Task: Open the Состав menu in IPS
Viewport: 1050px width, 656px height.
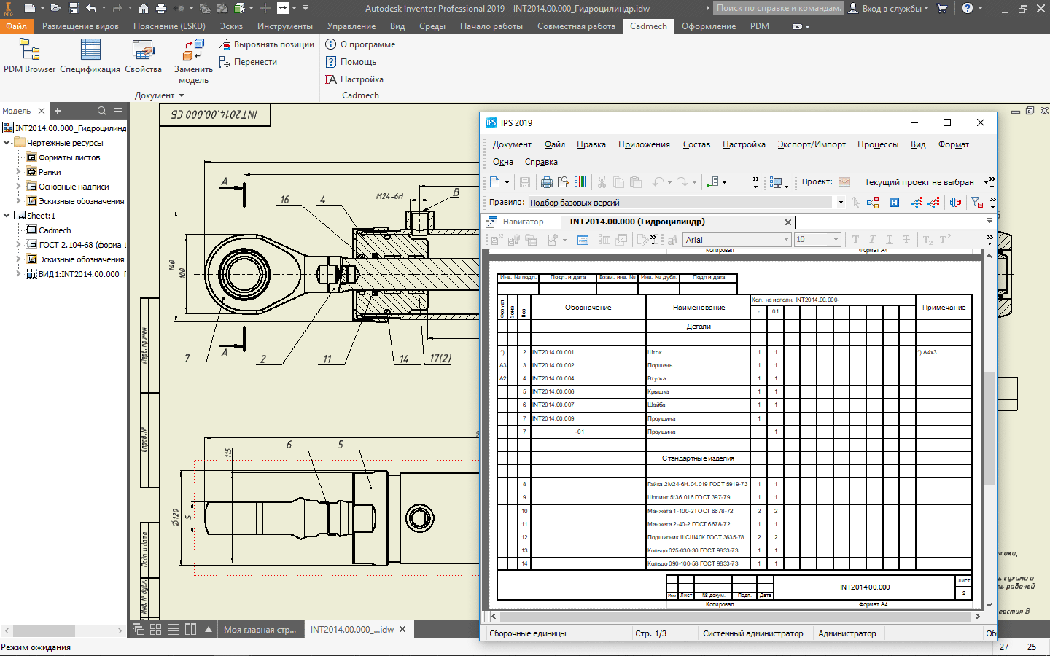Action: (x=696, y=144)
